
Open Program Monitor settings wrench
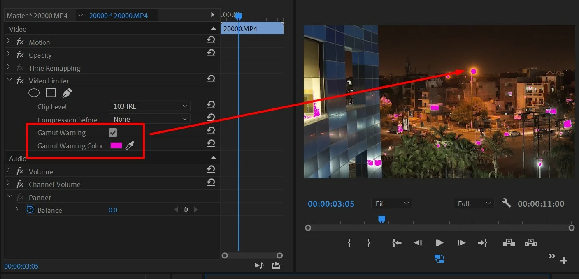[x=506, y=203]
